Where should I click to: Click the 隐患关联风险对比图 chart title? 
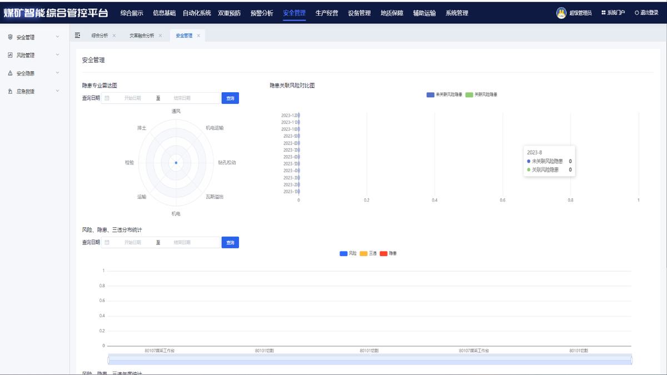point(292,86)
